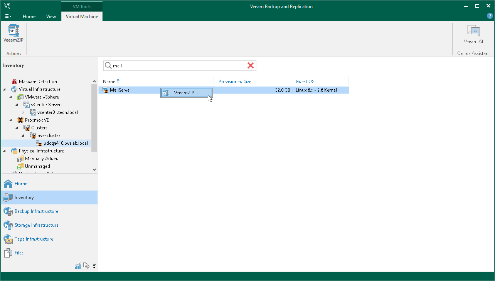Image resolution: width=495 pixels, height=281 pixels.
Task: Click the magnifier icon in the search box
Action: tap(108, 66)
